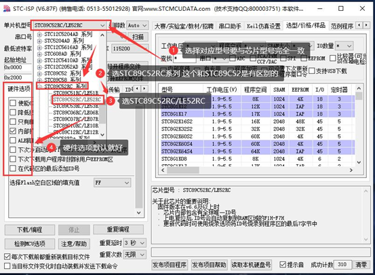Select the STC12C2052AD 系列 tree row
Screen dimensions: 375x275
(x=68, y=67)
